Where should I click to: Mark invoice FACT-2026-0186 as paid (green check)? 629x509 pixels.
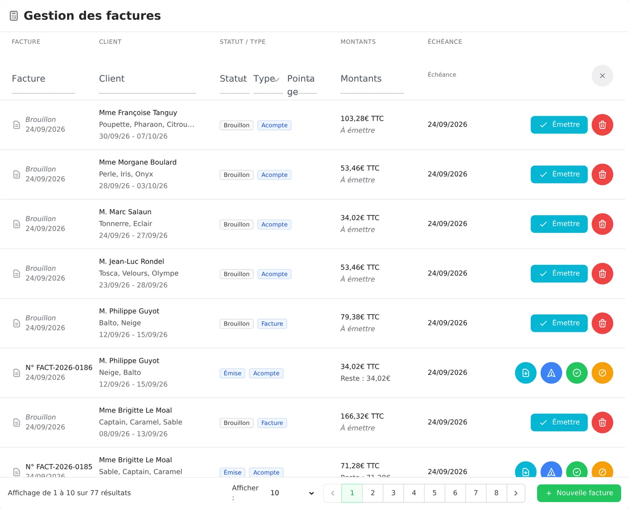[x=577, y=373]
